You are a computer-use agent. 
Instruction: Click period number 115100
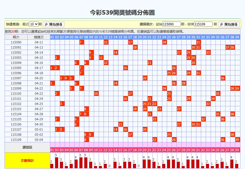16,93
